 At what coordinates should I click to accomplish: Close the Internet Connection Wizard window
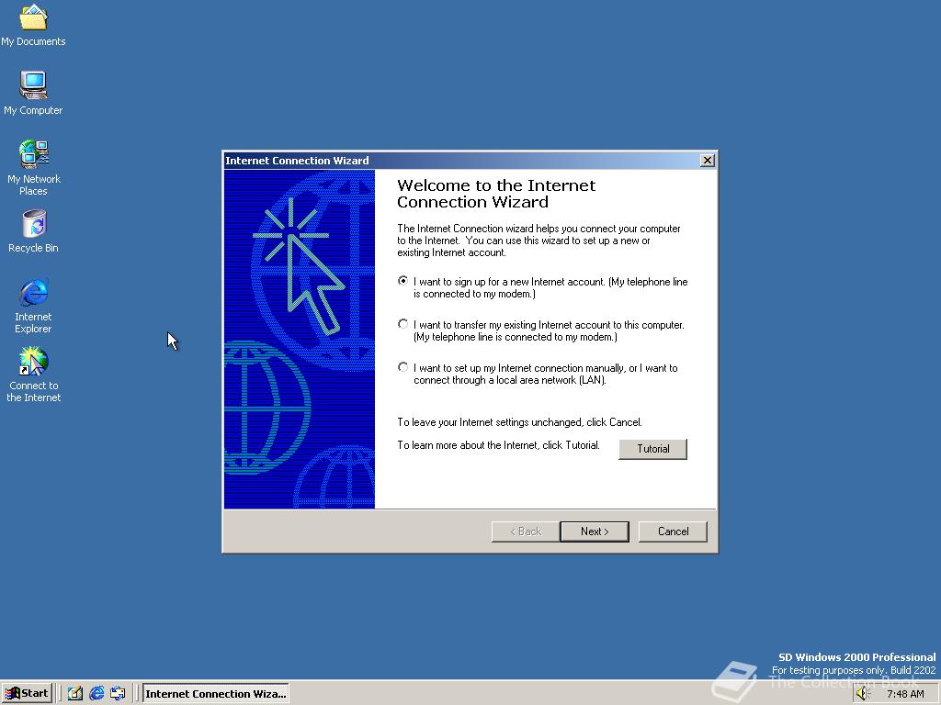[708, 160]
